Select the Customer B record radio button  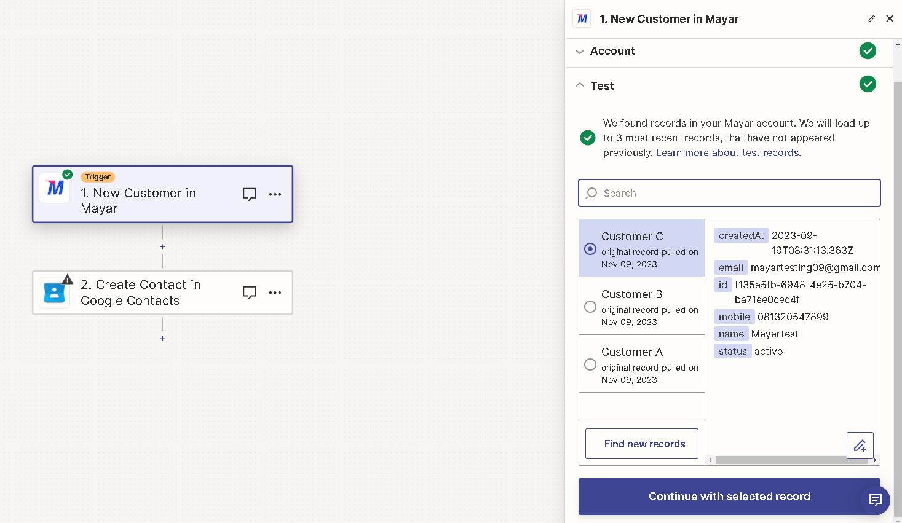pos(590,307)
